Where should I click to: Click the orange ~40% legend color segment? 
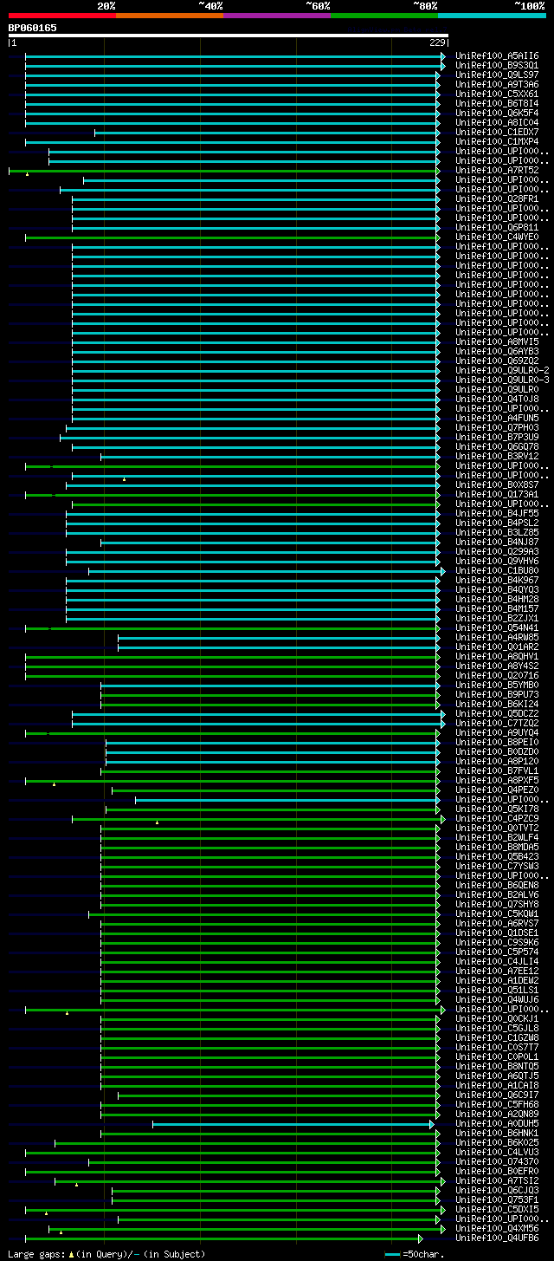pos(170,16)
